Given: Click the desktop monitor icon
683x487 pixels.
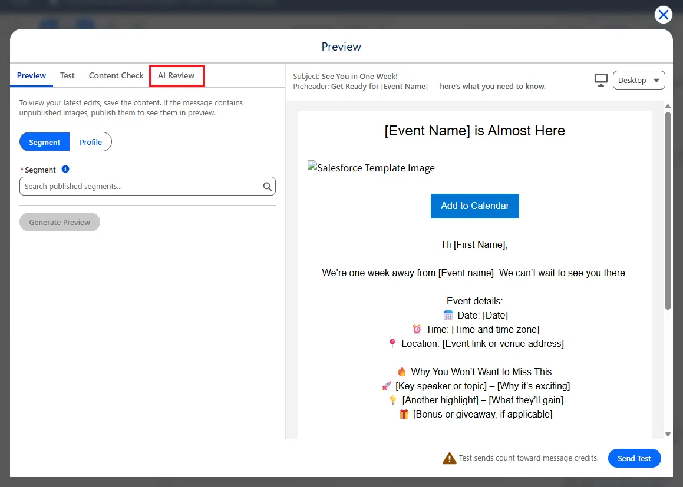Looking at the screenshot, I should 600,80.
